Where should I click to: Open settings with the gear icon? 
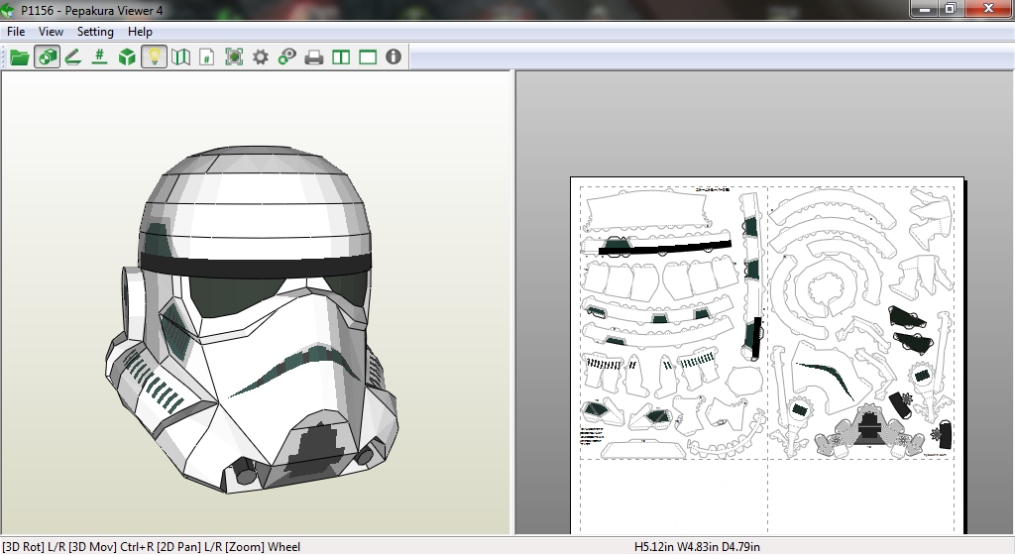coord(261,56)
